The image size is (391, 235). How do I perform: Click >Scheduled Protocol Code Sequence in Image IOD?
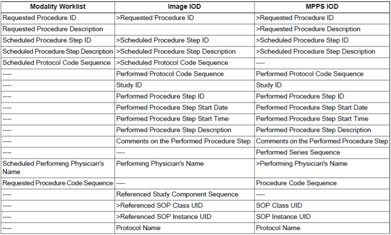[x=172, y=63]
